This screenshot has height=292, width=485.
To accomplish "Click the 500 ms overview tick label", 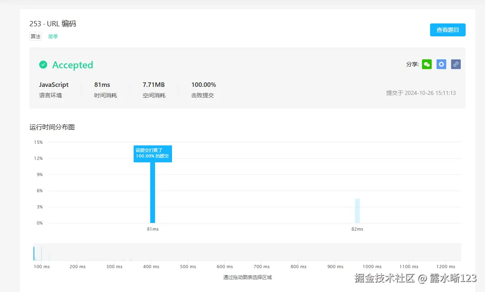I will pyautogui.click(x=188, y=267).
